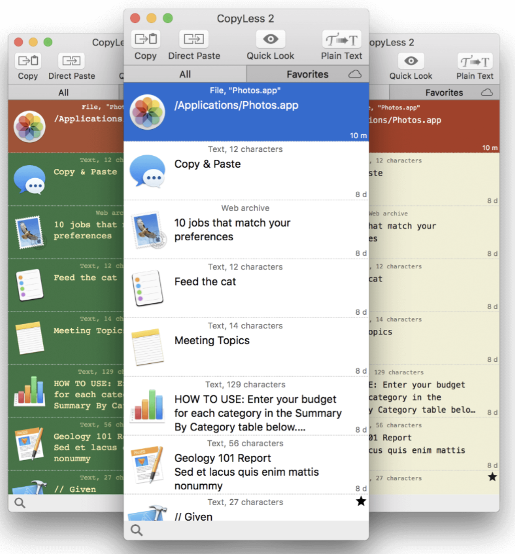
Task: Select "Geology 101 Report" clip in front window
Action: click(246, 464)
